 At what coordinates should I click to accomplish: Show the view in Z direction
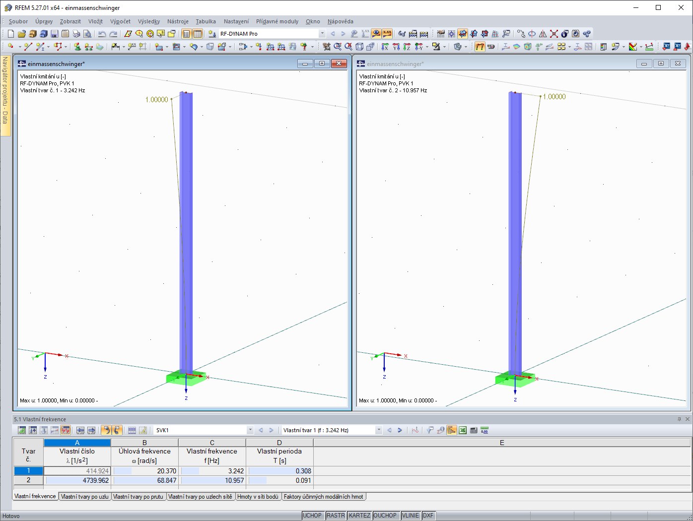407,47
